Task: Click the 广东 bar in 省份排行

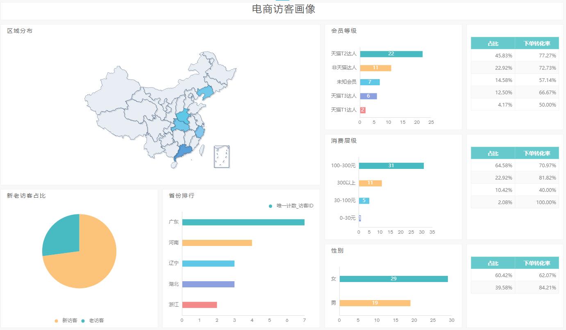Action: coord(243,222)
